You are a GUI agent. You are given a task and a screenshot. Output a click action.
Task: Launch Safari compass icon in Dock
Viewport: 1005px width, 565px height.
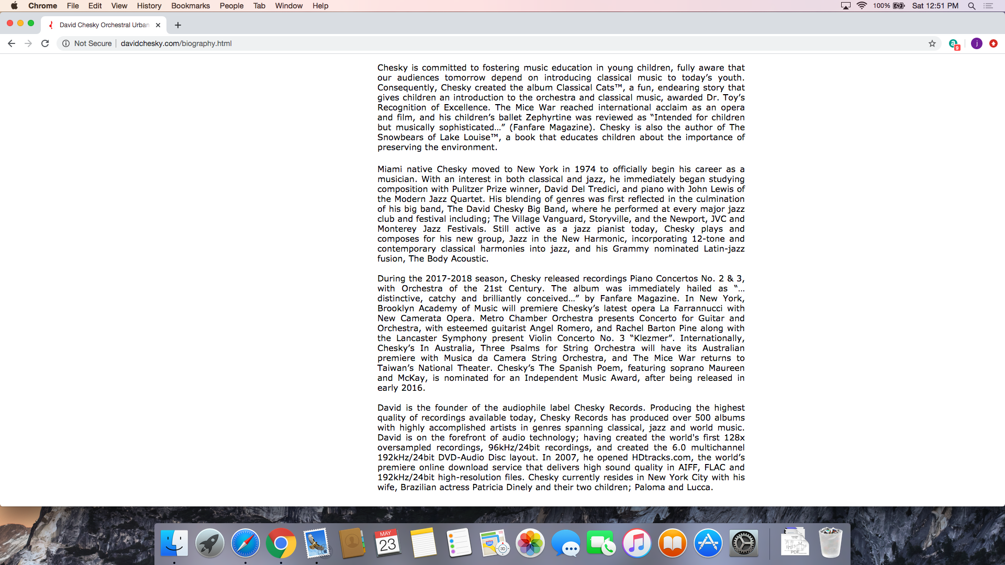click(x=245, y=544)
